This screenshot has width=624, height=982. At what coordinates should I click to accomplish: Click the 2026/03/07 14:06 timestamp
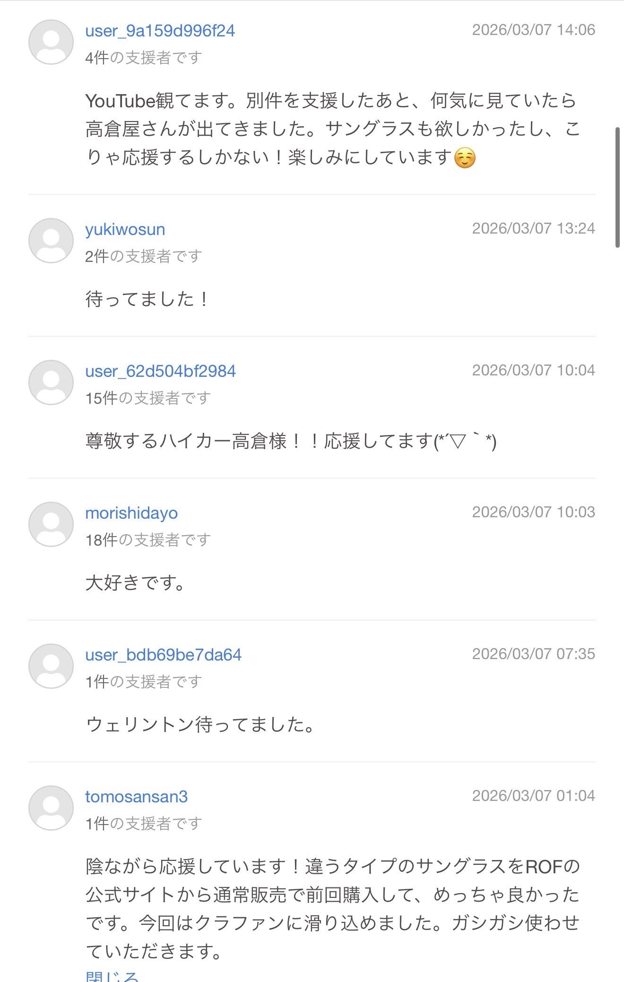(533, 30)
